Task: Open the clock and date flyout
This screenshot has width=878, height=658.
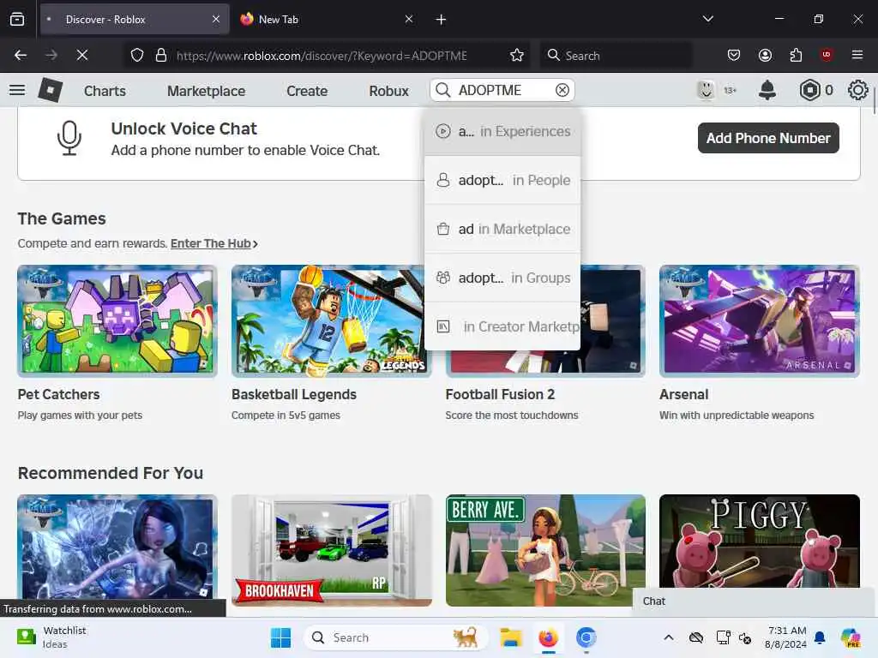Action: point(786,637)
